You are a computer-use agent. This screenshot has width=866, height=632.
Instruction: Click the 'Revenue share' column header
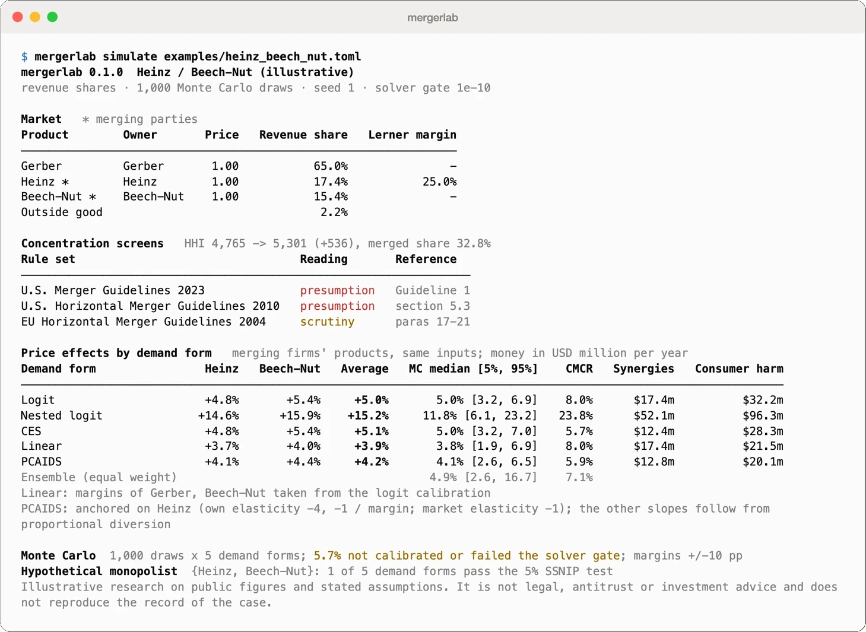click(303, 135)
